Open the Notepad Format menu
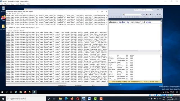The image size is (180, 101). point(14,14)
